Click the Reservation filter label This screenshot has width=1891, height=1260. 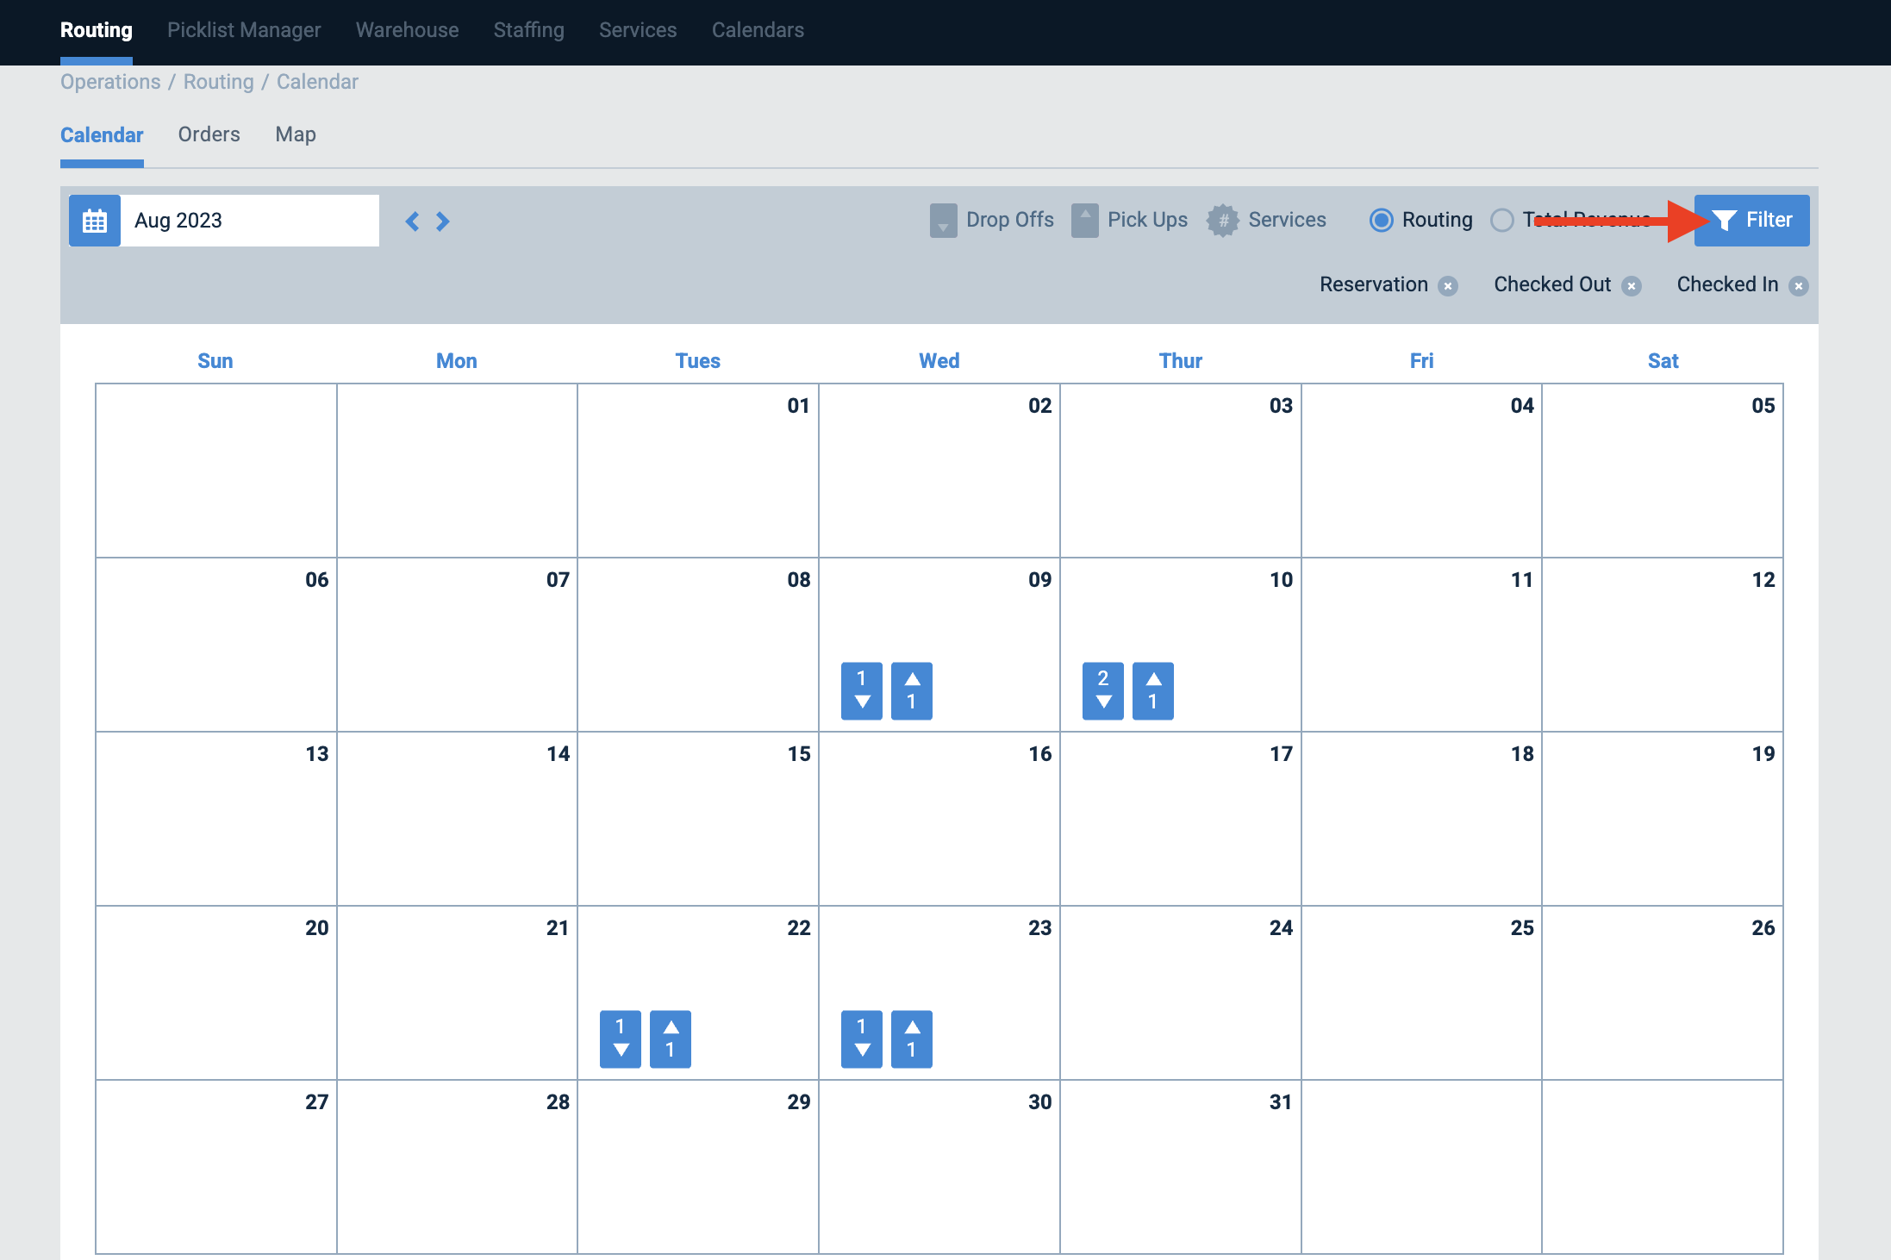[x=1374, y=284]
